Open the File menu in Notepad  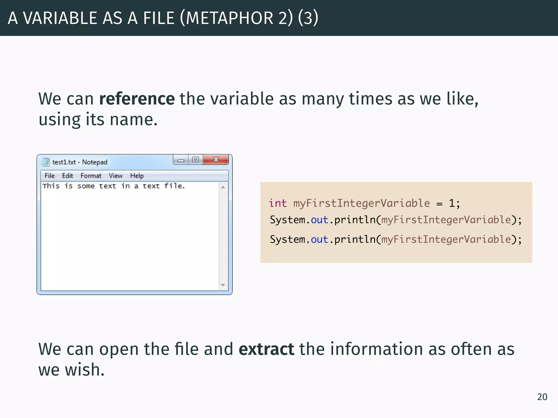click(x=50, y=176)
